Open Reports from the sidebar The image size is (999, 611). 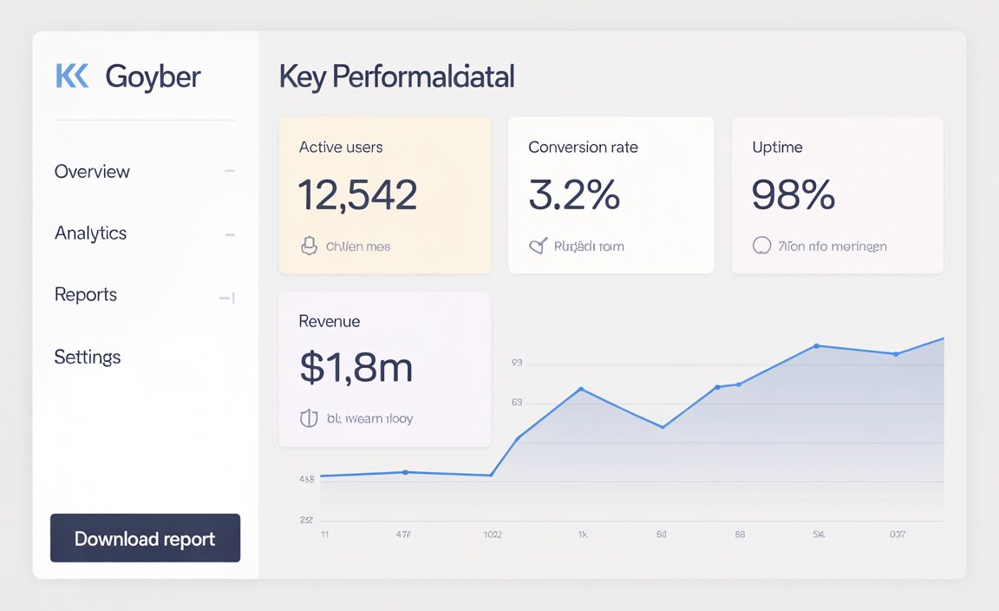tap(85, 295)
